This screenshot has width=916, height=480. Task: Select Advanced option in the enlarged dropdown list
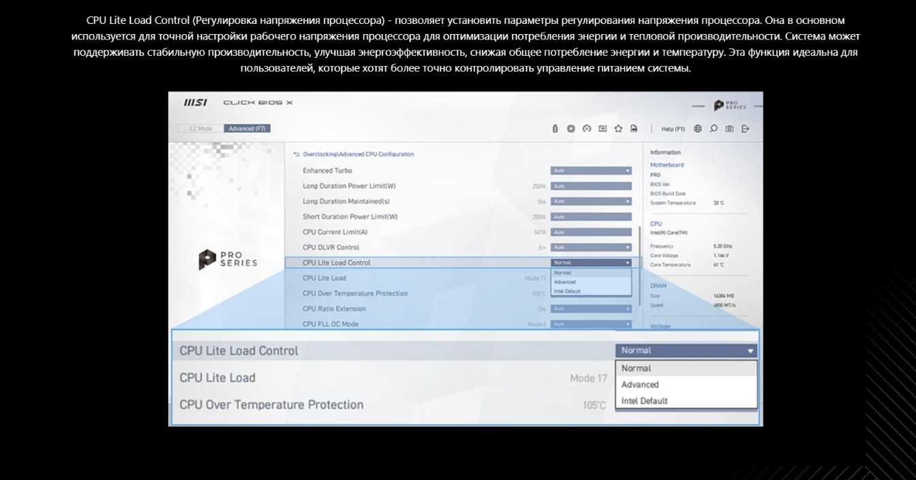tap(640, 385)
